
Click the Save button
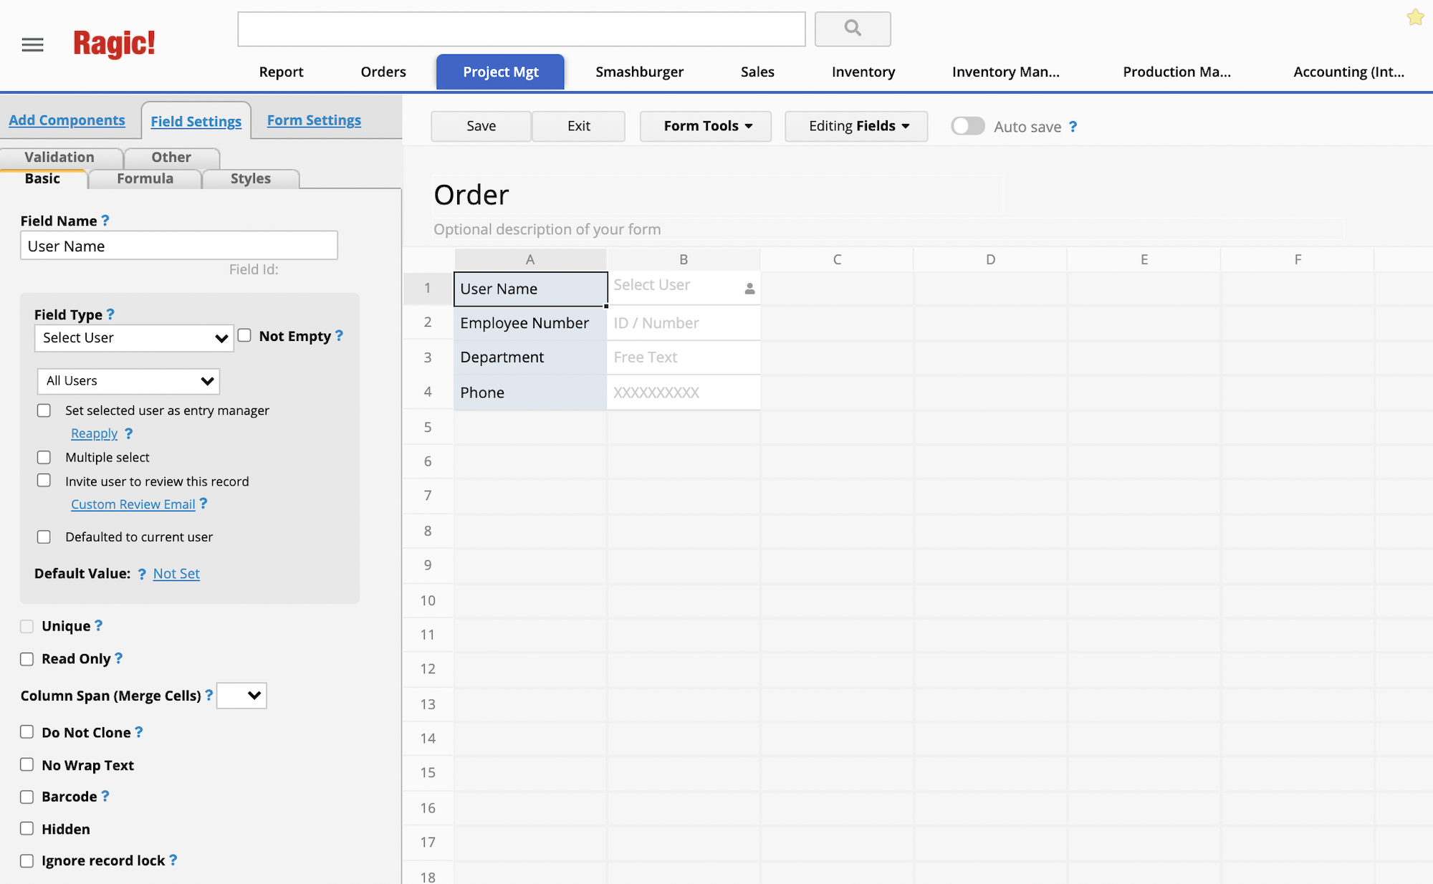[481, 126]
